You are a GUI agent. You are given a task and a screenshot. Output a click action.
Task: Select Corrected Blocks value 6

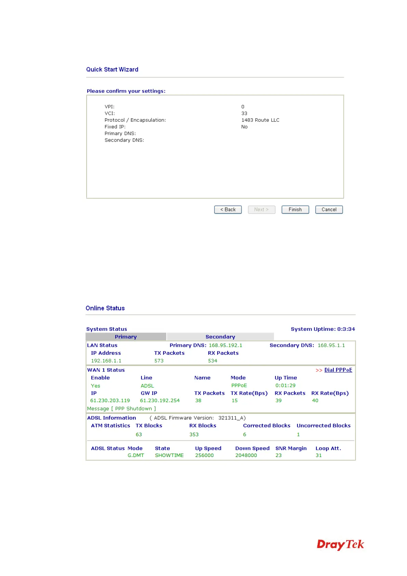[x=245, y=434]
